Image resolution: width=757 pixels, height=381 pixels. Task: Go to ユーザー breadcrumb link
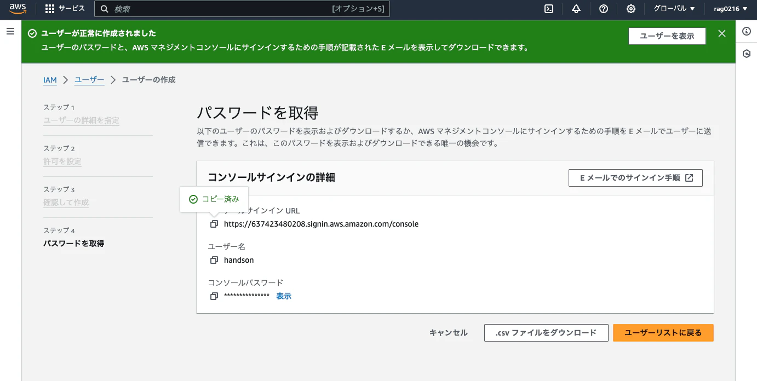(89, 80)
